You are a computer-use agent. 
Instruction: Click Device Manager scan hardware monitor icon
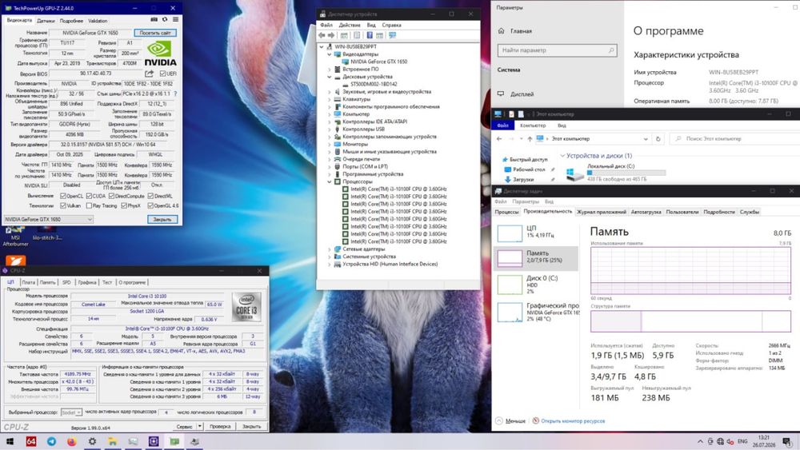coord(392,35)
